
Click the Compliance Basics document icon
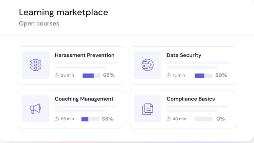click(148, 109)
